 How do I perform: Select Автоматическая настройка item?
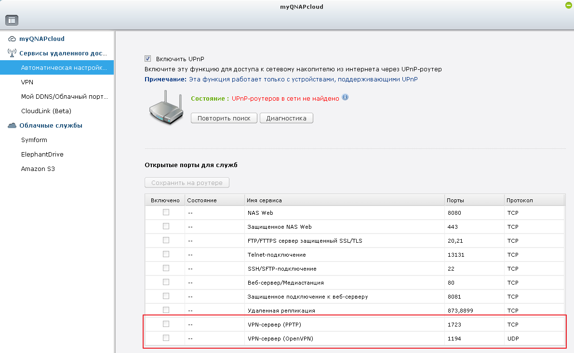[57, 68]
